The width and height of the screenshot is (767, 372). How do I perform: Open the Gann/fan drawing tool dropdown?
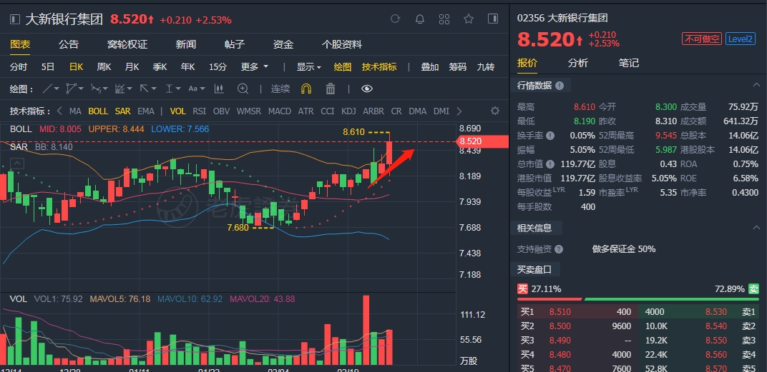click(123, 89)
